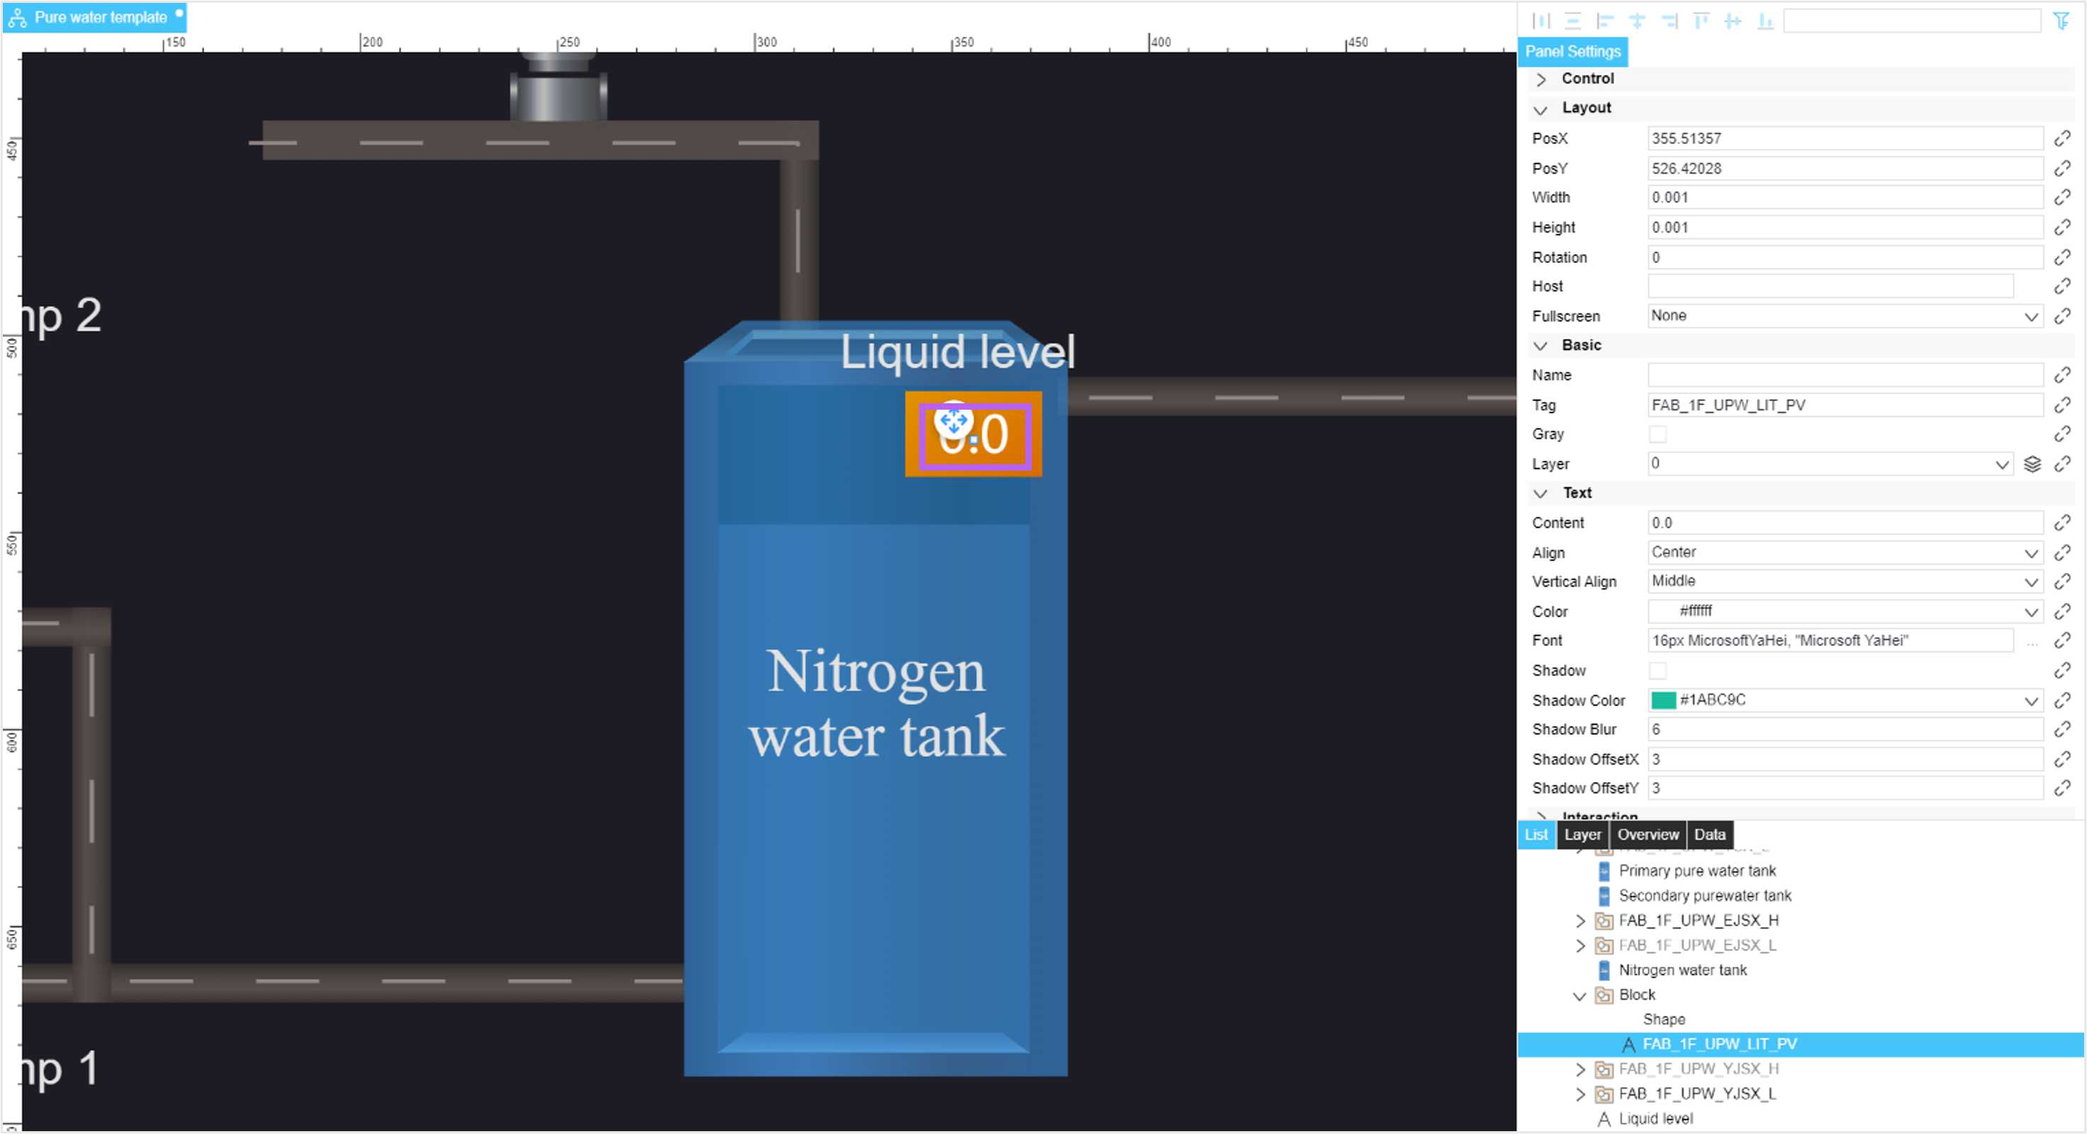Switch to the Layer tab
Screen dimensions: 2087x1134
click(x=1582, y=835)
